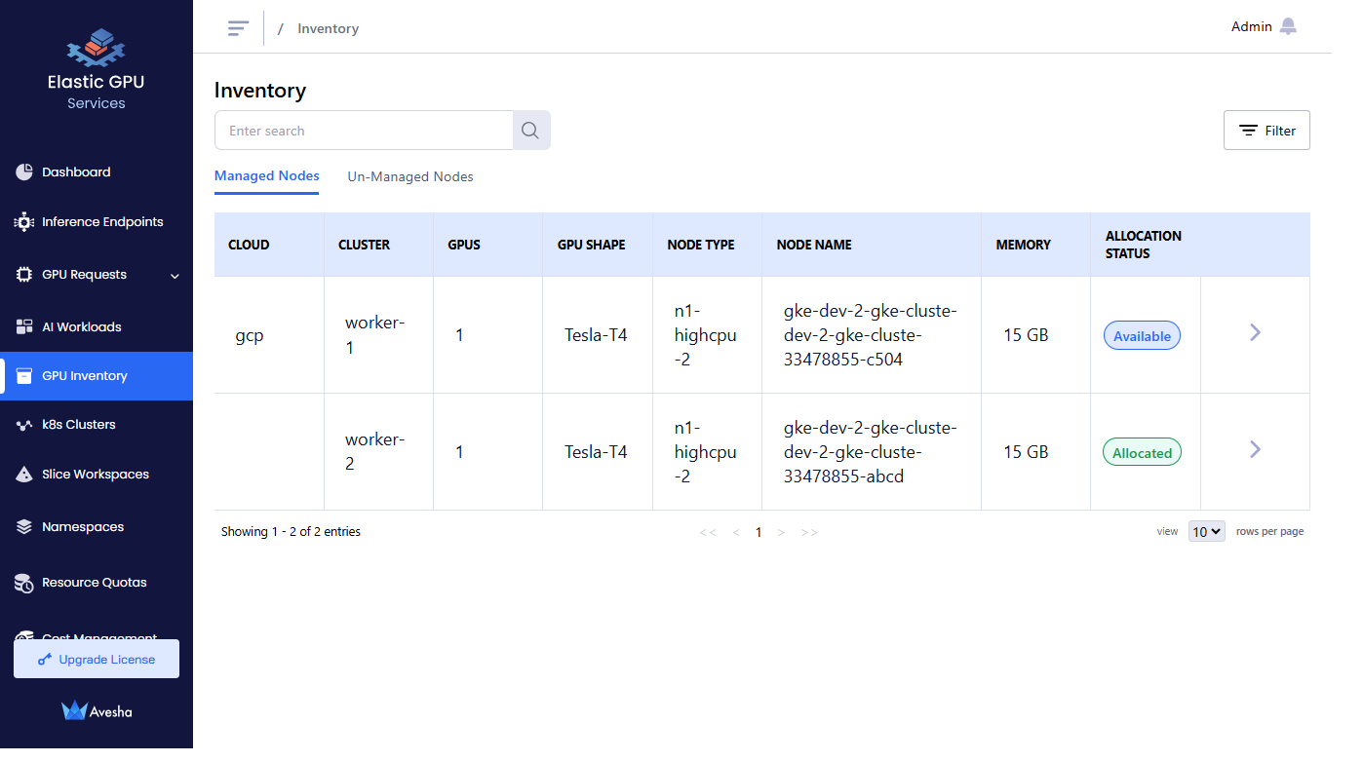Click the GPU Inventory archive icon
Image resolution: width=1363 pixels, height=762 pixels.
click(24, 376)
